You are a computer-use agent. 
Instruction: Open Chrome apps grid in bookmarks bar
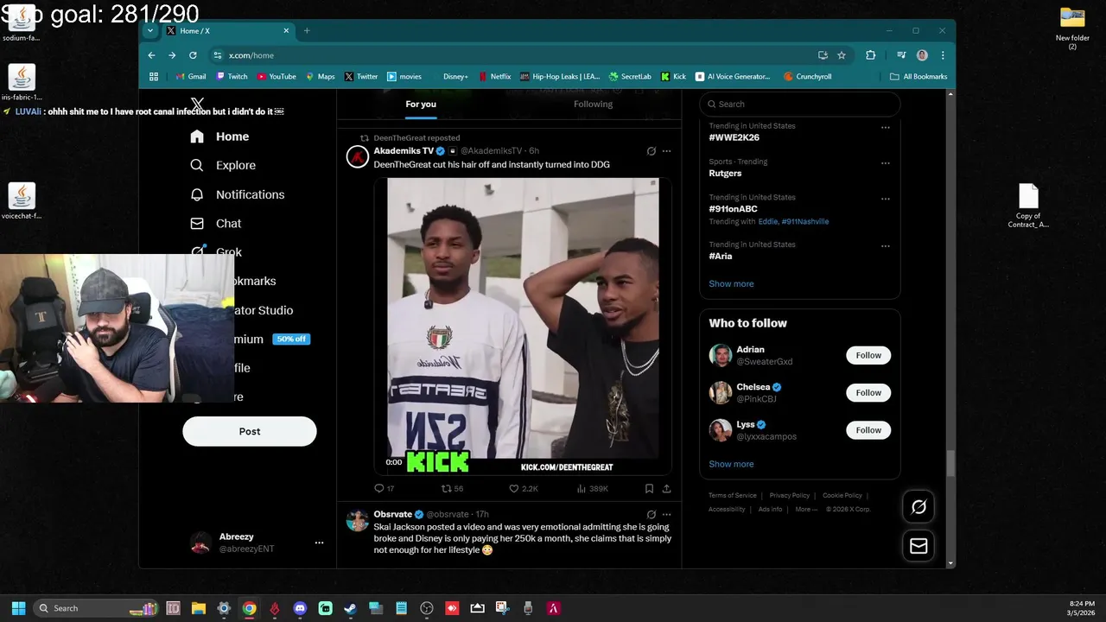[x=154, y=76]
